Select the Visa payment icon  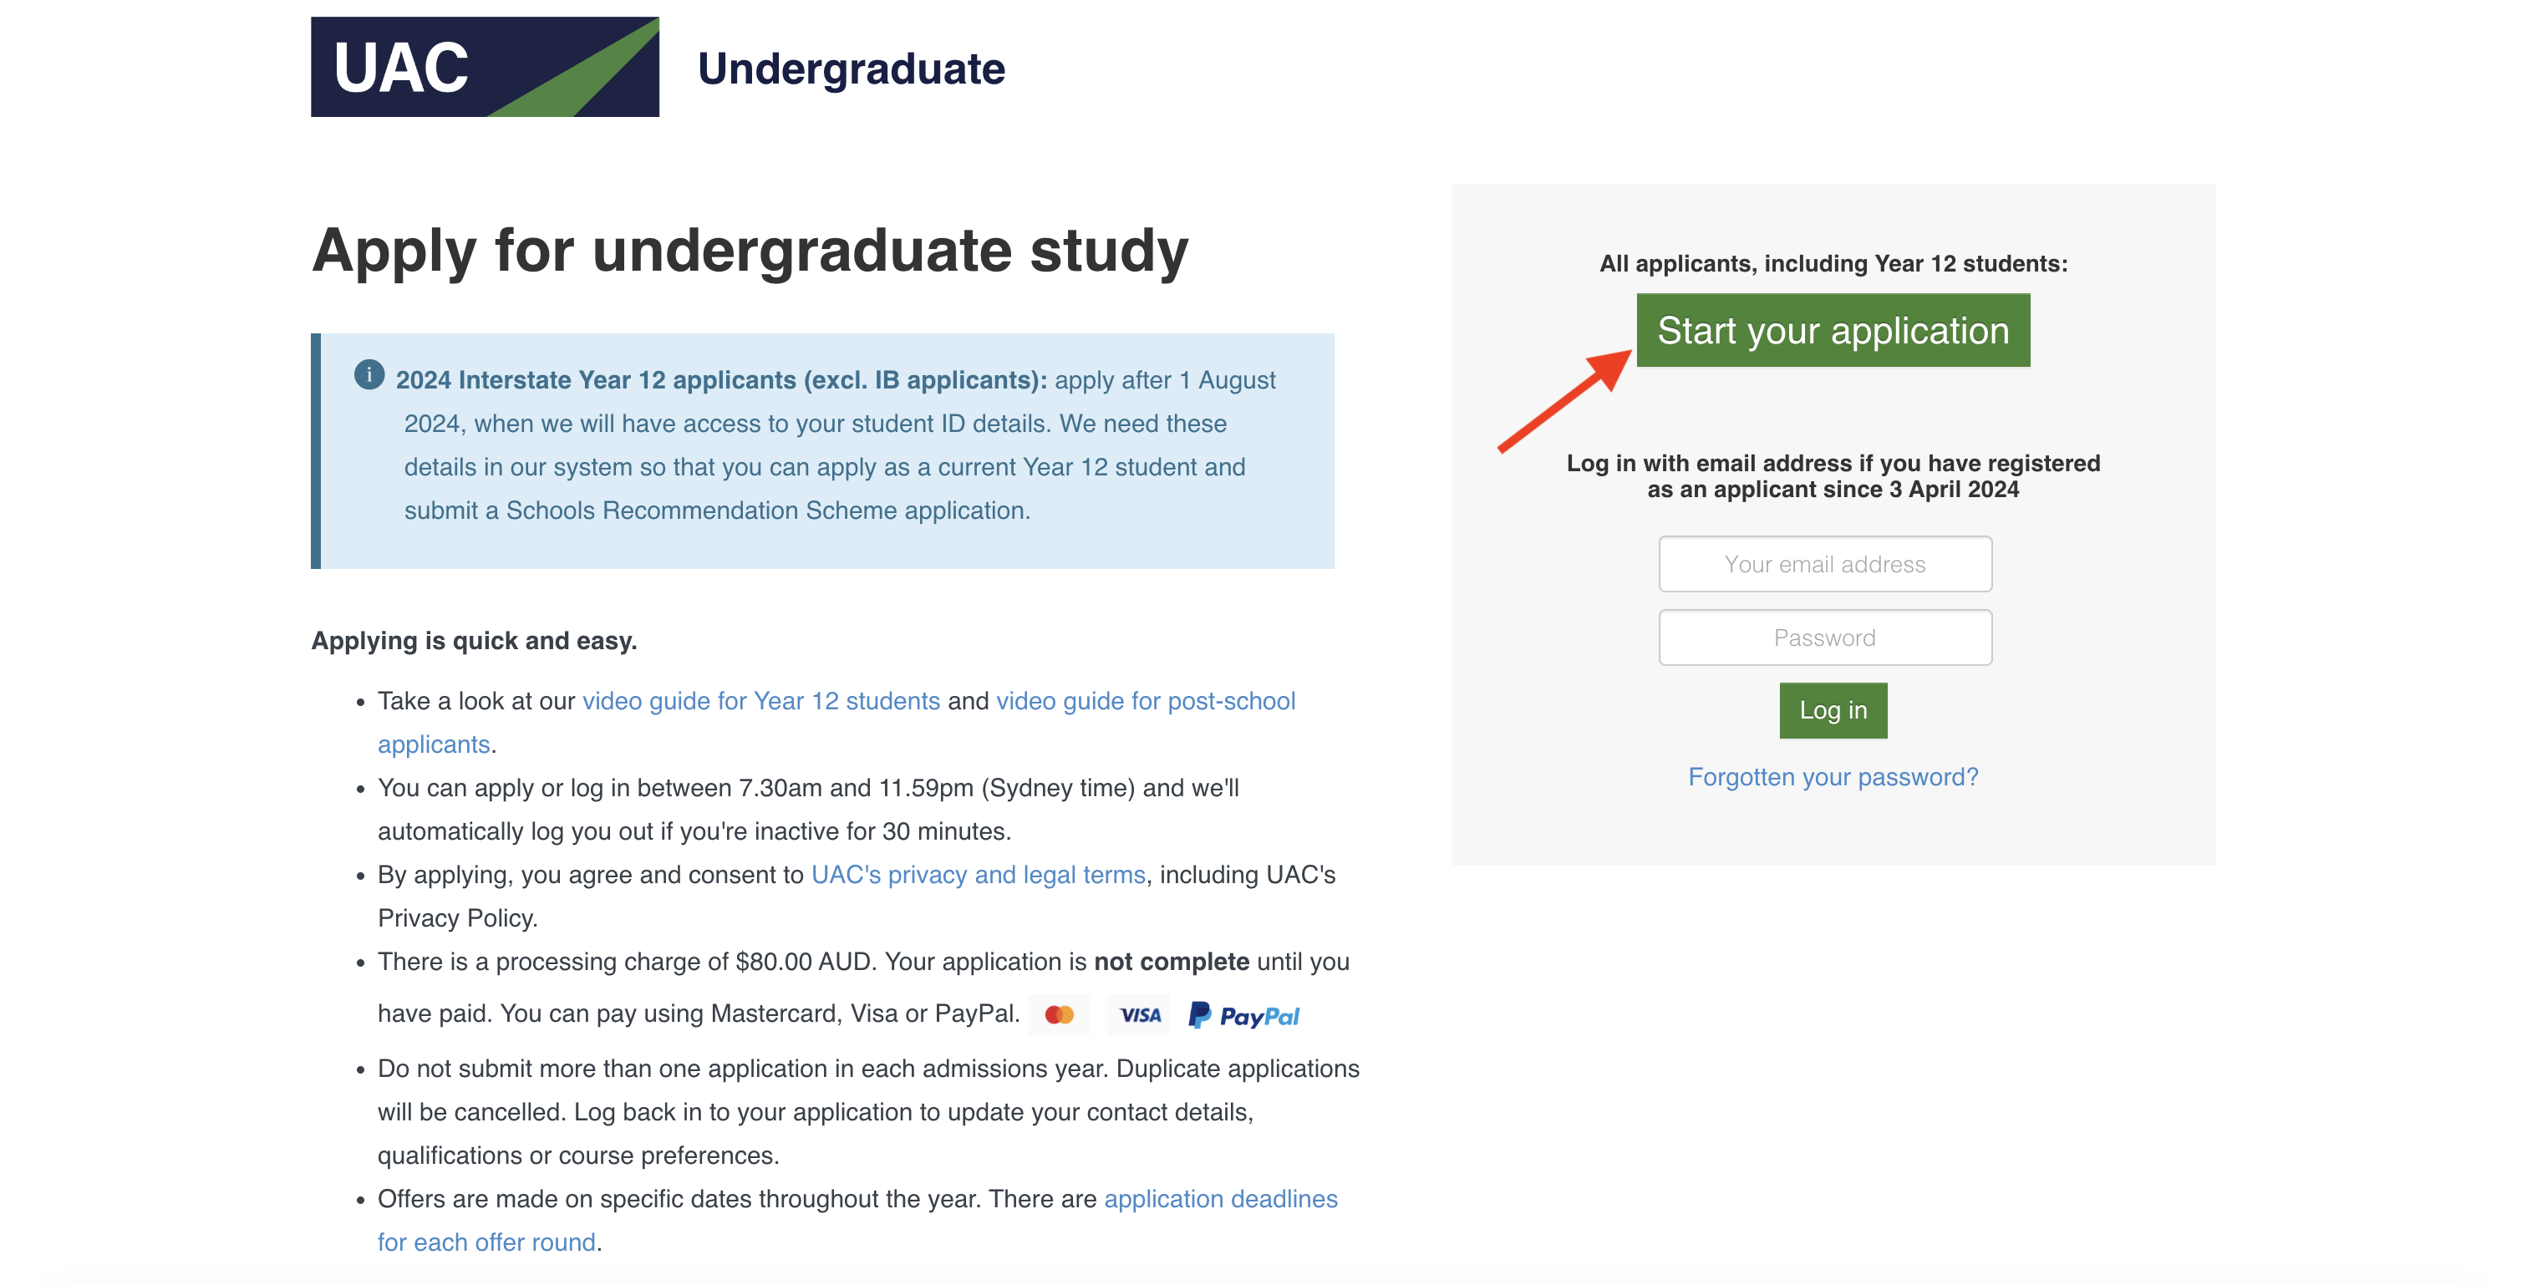pyautogui.click(x=1138, y=1014)
